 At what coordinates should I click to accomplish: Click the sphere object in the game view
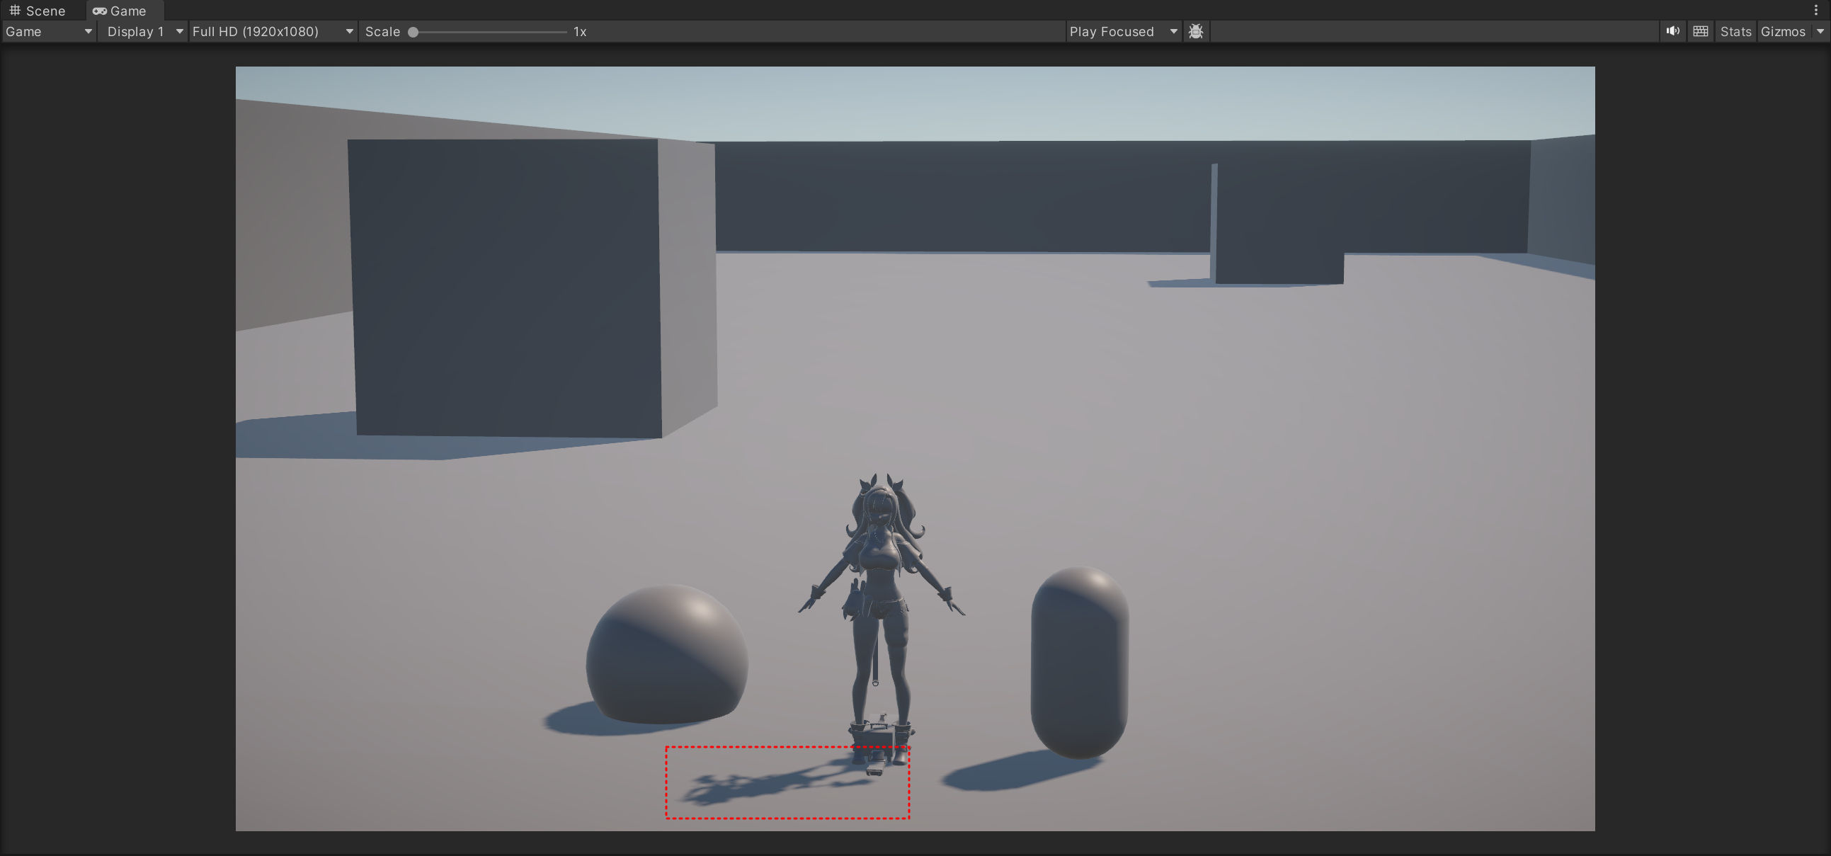[x=667, y=655]
